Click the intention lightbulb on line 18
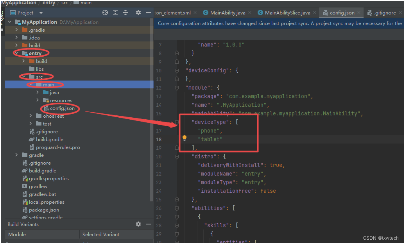405x244 pixels. (x=185, y=138)
